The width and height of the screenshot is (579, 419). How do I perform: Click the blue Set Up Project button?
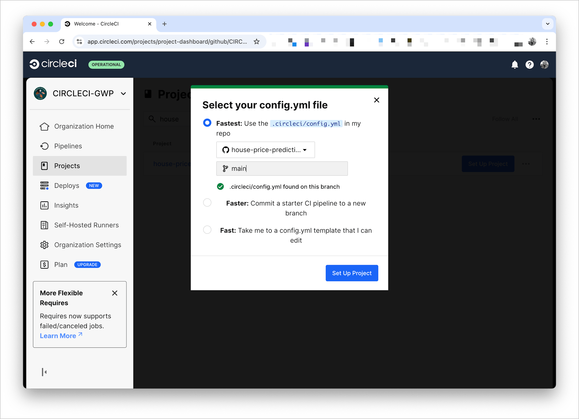tap(351, 273)
